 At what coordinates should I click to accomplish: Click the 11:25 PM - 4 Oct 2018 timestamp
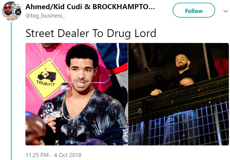54,155
